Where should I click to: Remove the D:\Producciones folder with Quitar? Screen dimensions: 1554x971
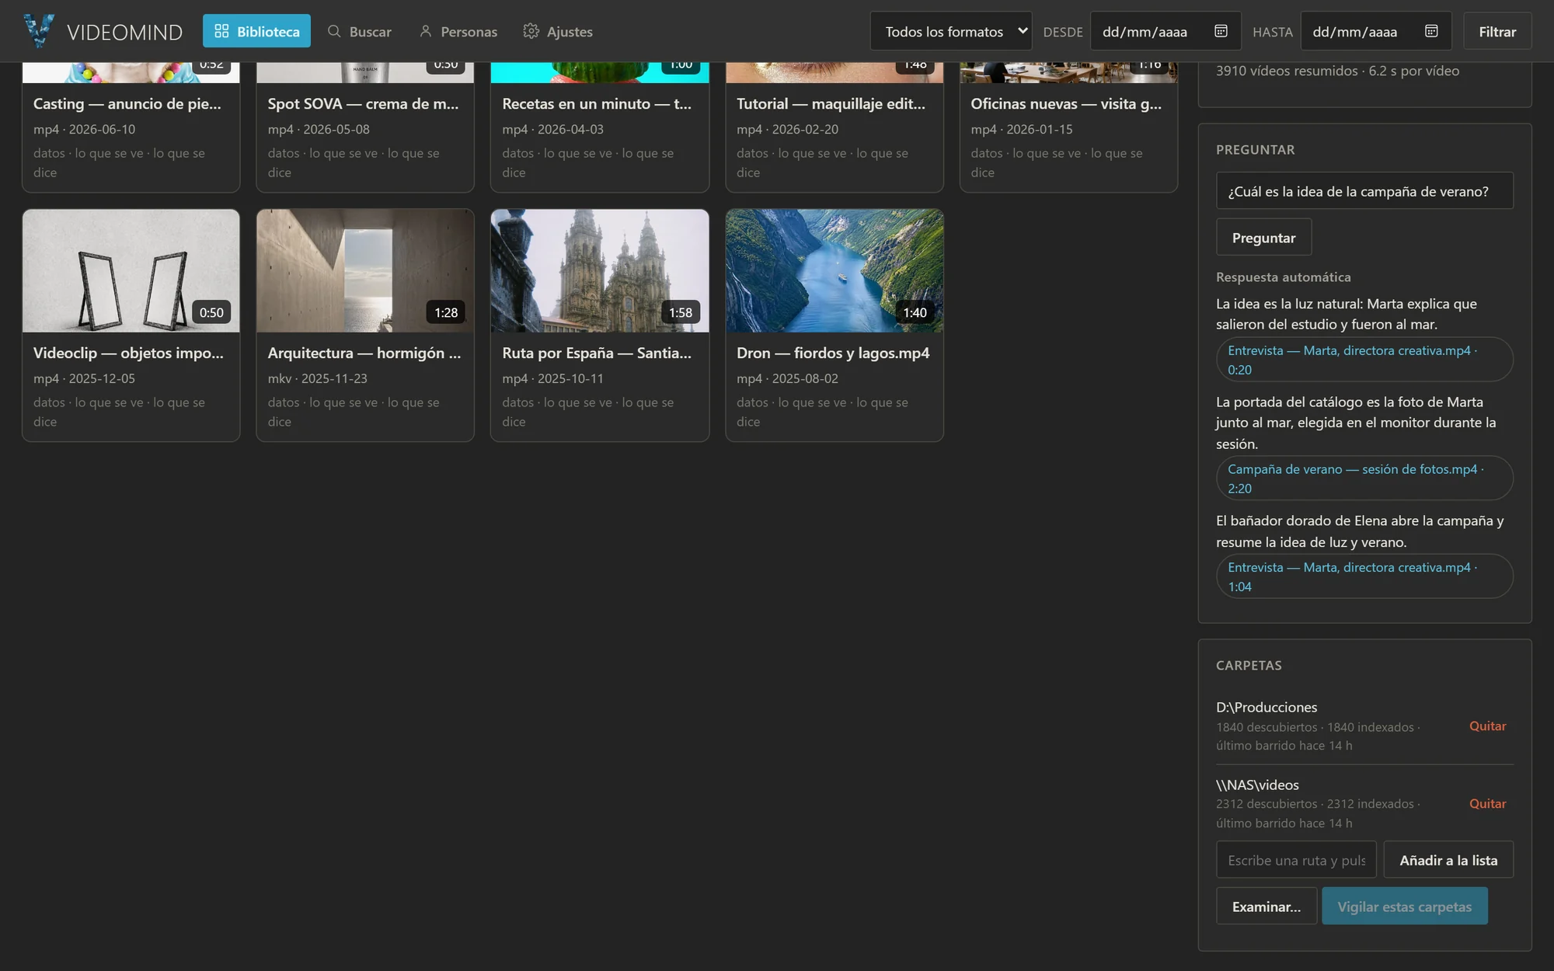point(1487,726)
